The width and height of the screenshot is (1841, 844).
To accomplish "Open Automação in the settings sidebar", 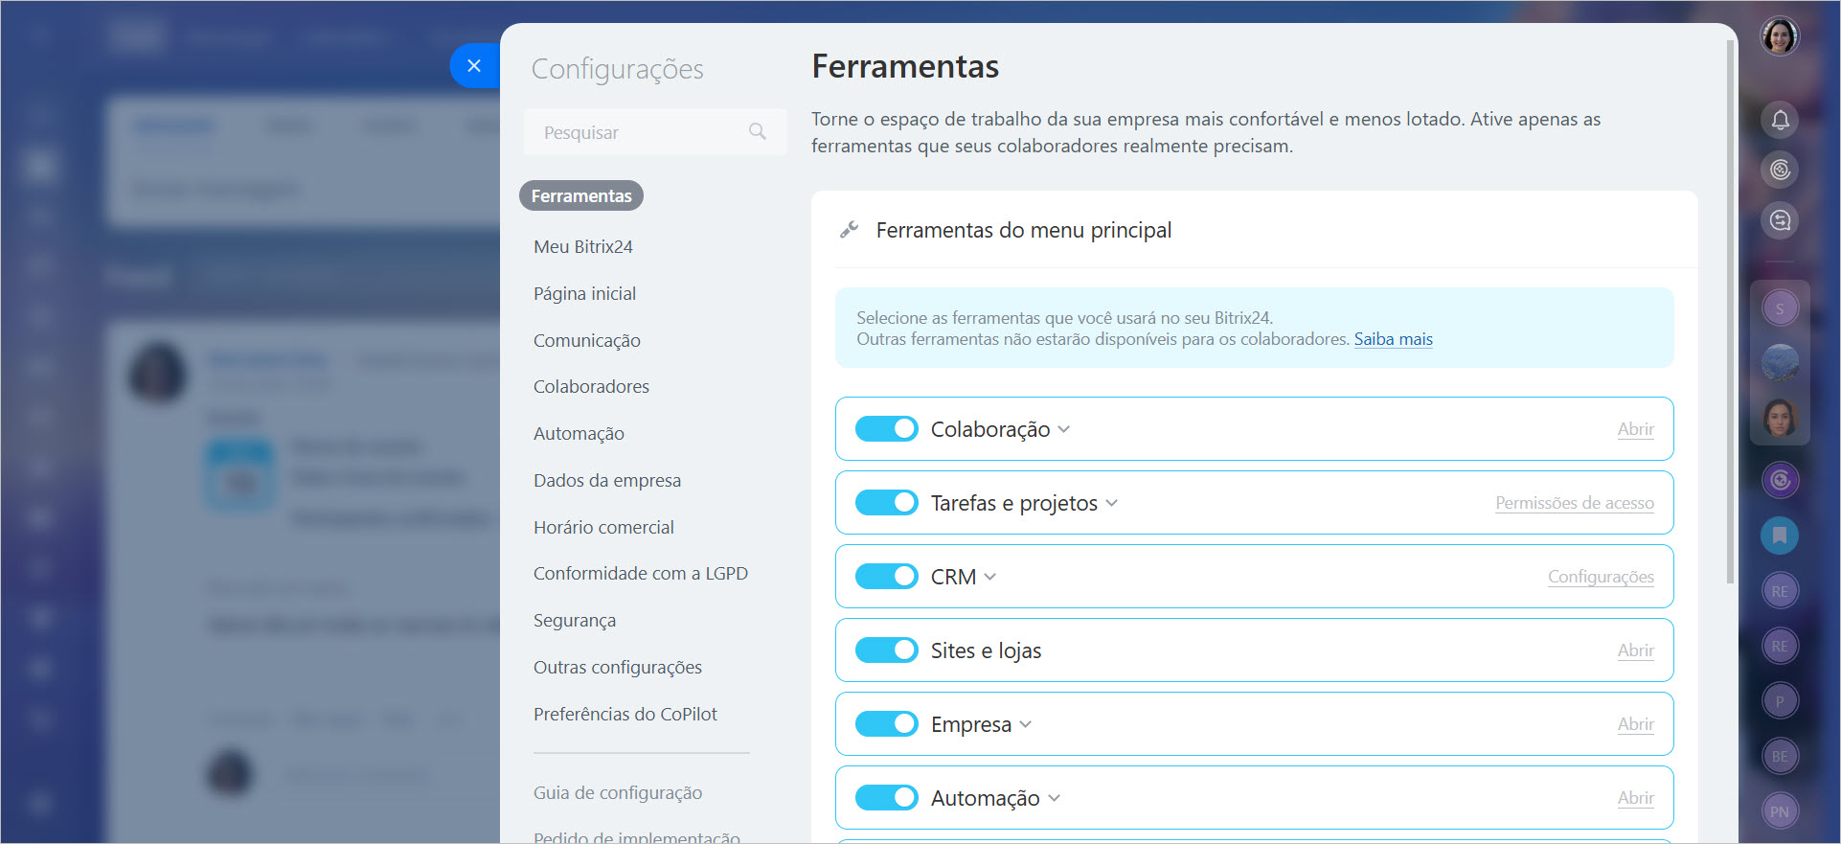I will point(579,434).
